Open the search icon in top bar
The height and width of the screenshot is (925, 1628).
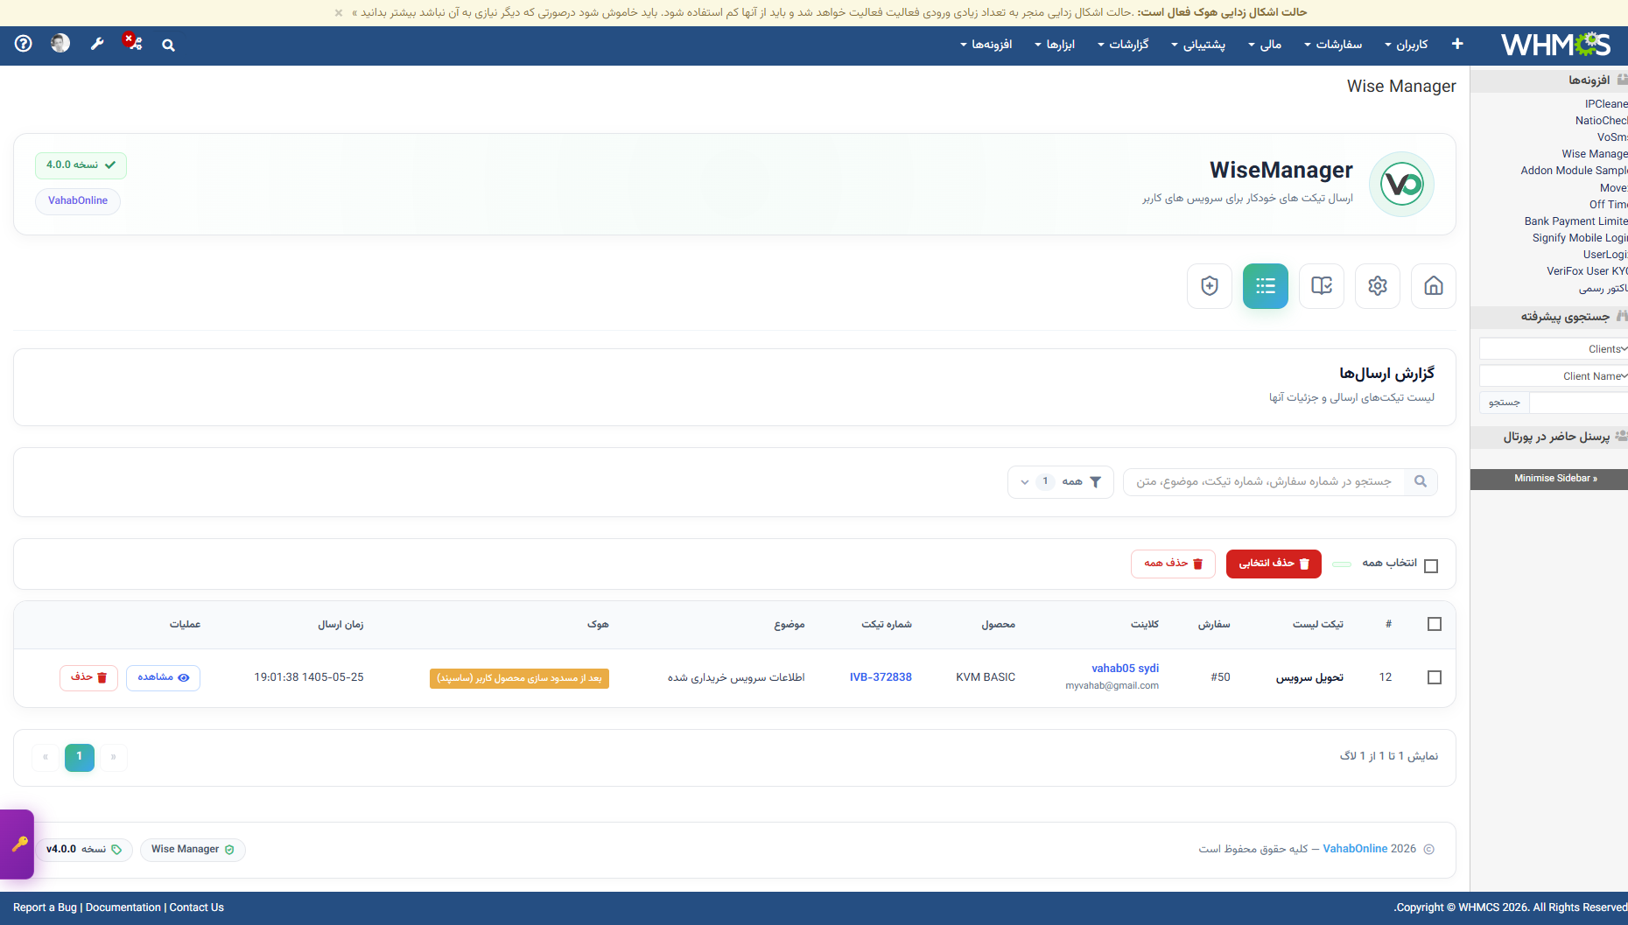click(x=168, y=45)
